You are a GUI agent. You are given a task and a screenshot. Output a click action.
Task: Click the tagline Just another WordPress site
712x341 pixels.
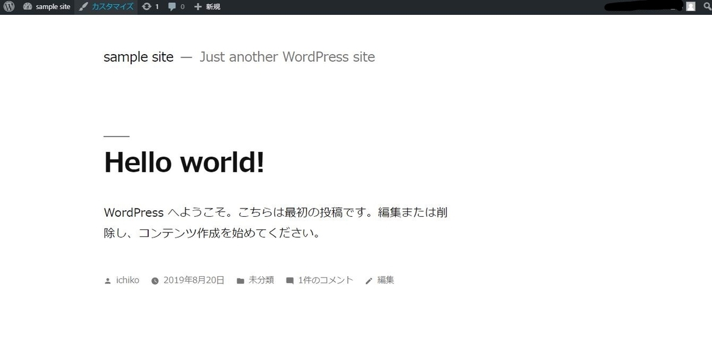click(287, 57)
